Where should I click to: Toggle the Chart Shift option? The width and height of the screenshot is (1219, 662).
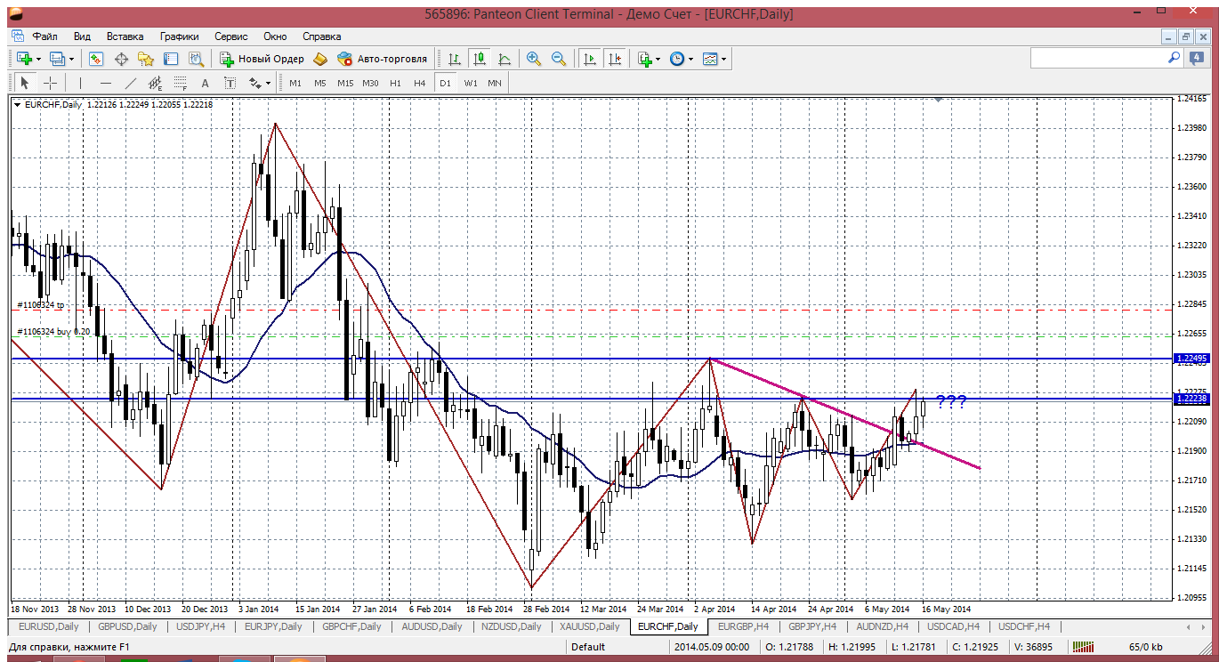(615, 59)
